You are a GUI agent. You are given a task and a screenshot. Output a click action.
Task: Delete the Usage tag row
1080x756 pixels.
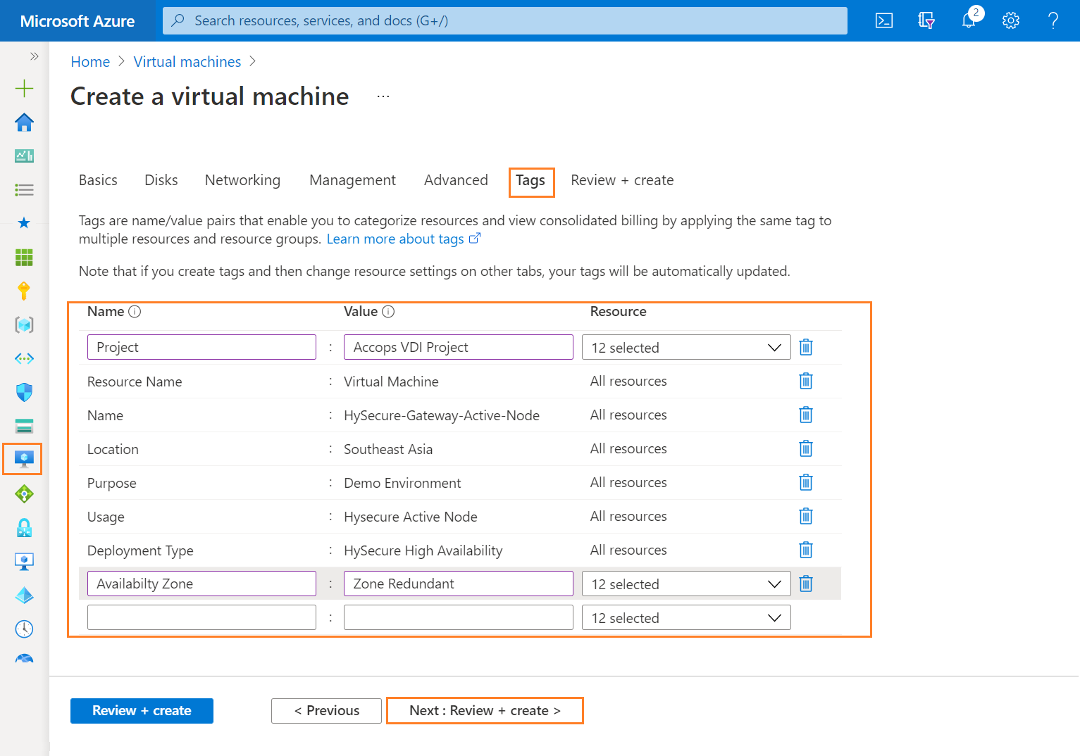click(x=806, y=516)
